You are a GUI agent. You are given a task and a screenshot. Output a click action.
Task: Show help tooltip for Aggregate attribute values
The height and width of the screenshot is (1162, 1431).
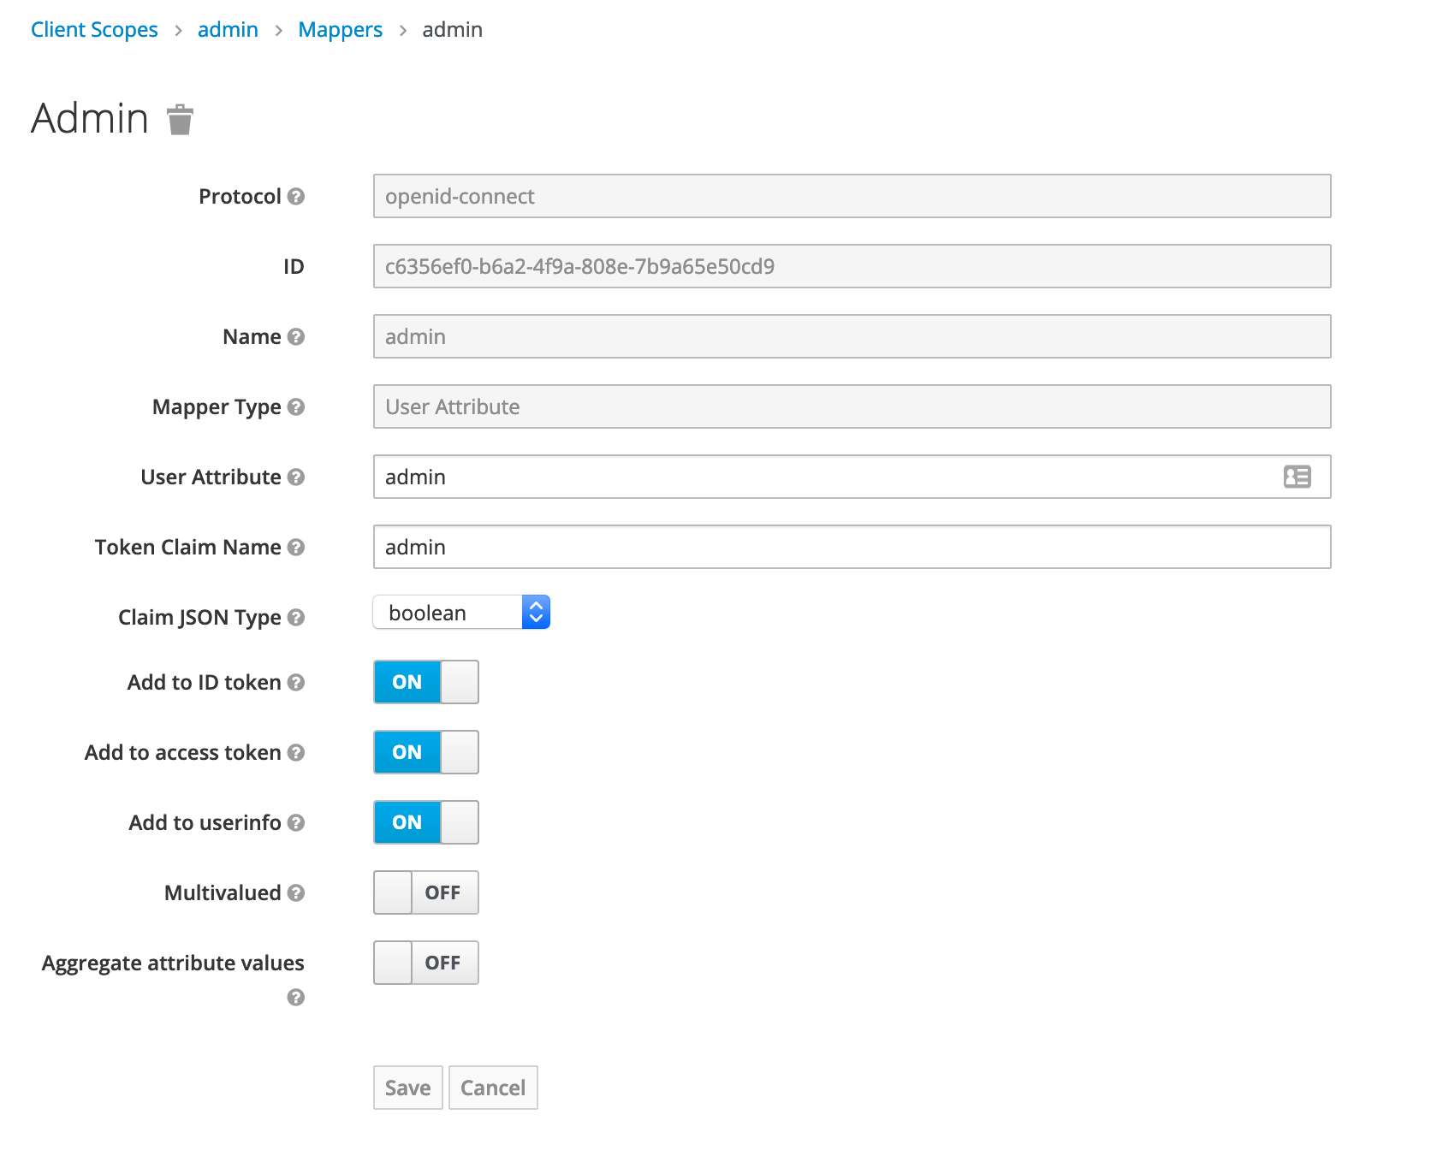(x=296, y=997)
